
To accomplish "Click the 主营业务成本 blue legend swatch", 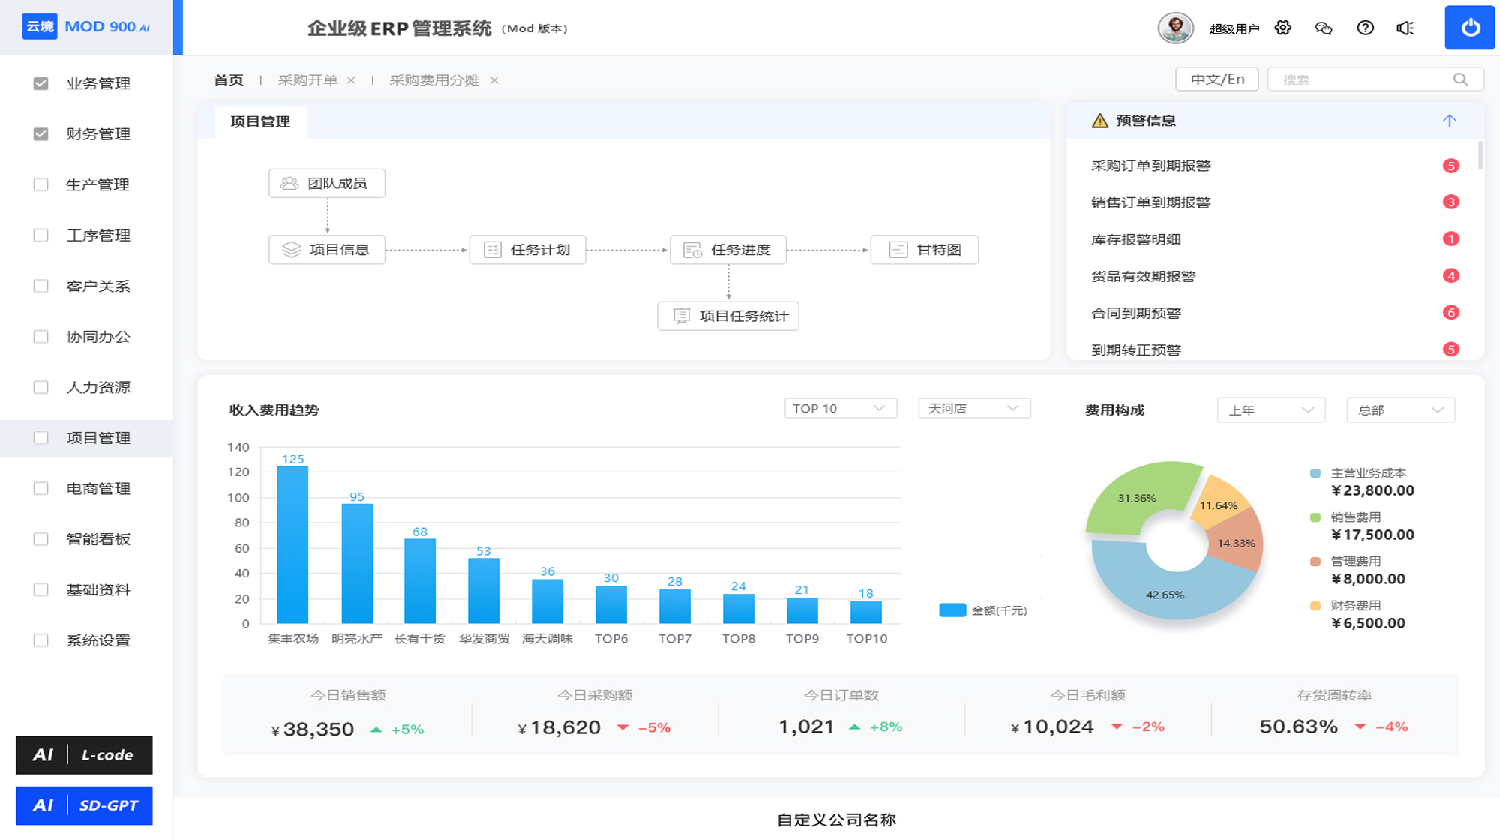I will point(1315,473).
